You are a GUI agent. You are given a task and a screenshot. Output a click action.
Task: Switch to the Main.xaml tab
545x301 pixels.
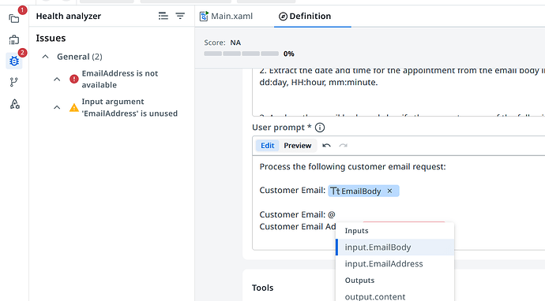(x=226, y=17)
